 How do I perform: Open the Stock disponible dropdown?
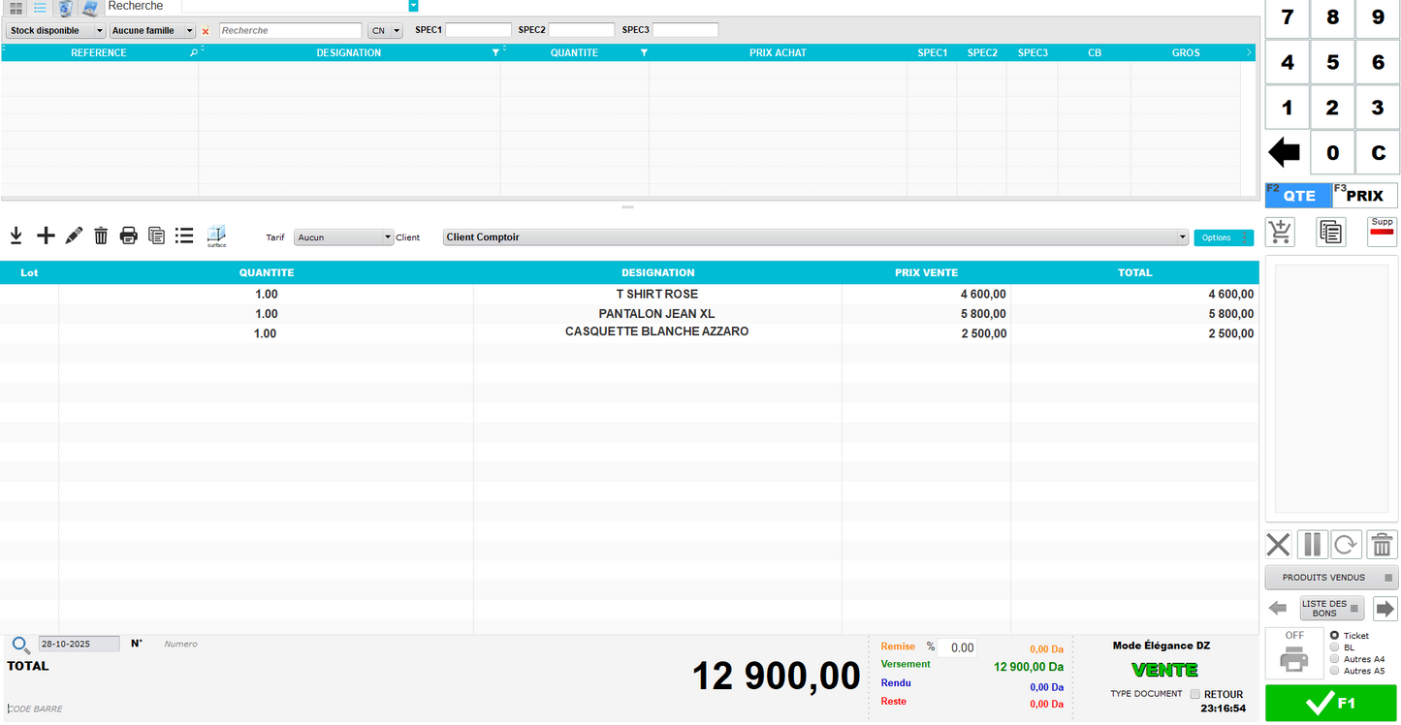pyautogui.click(x=56, y=31)
